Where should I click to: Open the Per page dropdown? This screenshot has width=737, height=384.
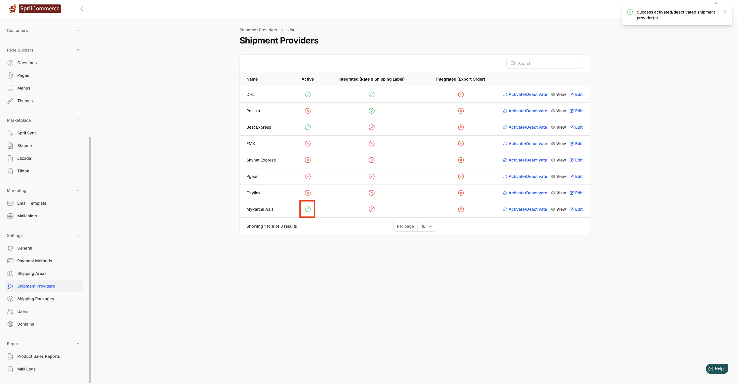coord(426,226)
